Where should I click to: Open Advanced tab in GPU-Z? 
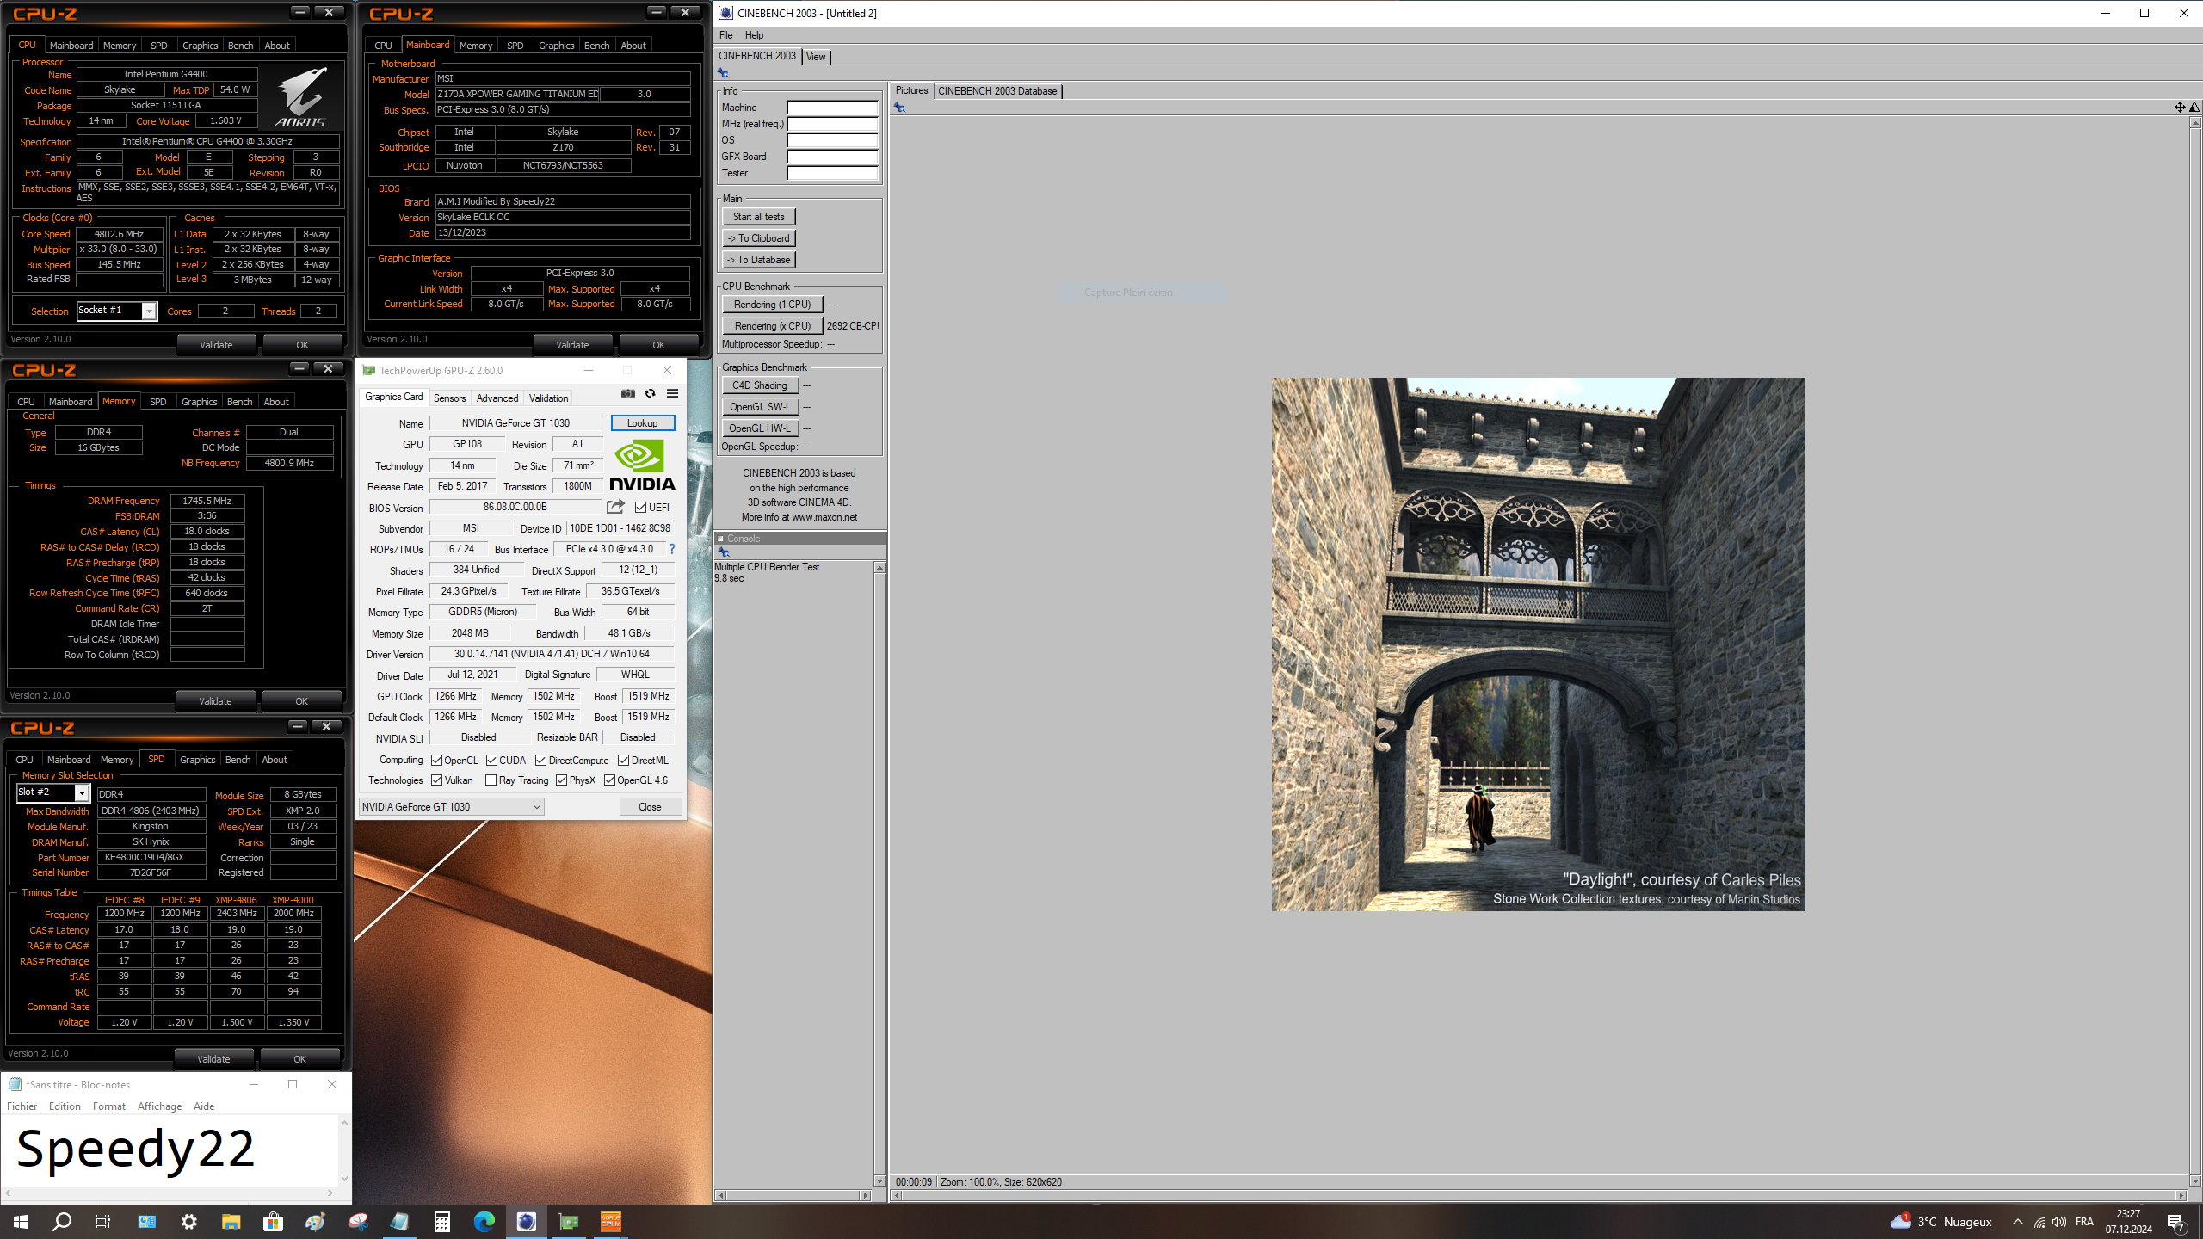pyautogui.click(x=497, y=398)
